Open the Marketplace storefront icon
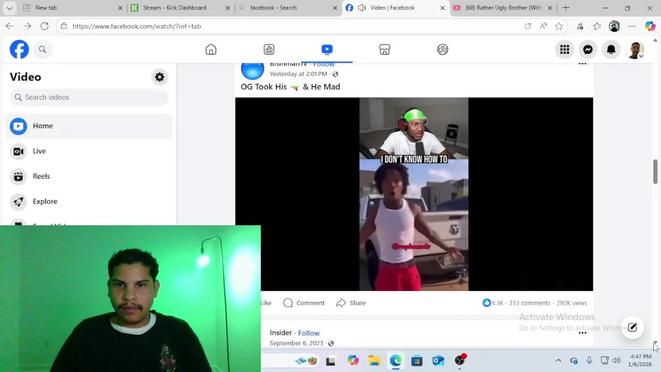661x372 pixels. (x=385, y=50)
